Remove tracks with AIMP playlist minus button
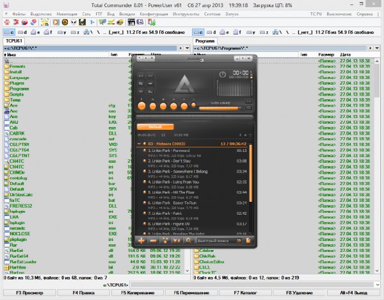 pyautogui.click(x=154, y=240)
